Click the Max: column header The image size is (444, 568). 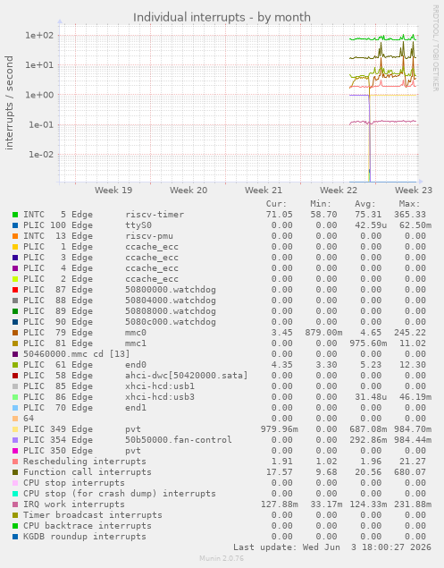pos(410,204)
